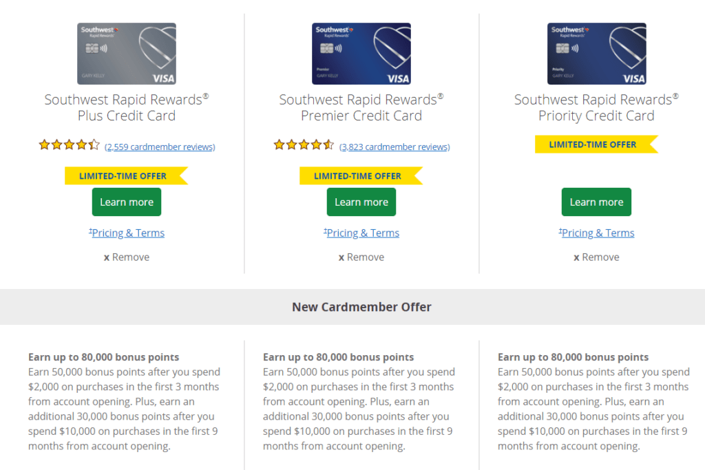This screenshot has width=705, height=470.
Task: Click the Southwest Rapid Rewards Priority Credit Card title
Action: [596, 107]
